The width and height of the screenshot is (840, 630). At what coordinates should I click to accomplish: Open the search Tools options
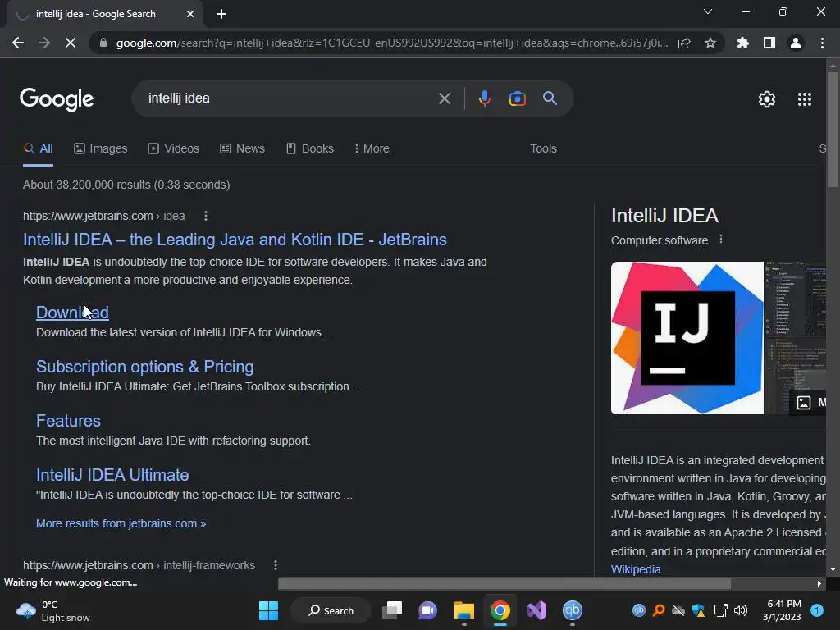click(543, 148)
